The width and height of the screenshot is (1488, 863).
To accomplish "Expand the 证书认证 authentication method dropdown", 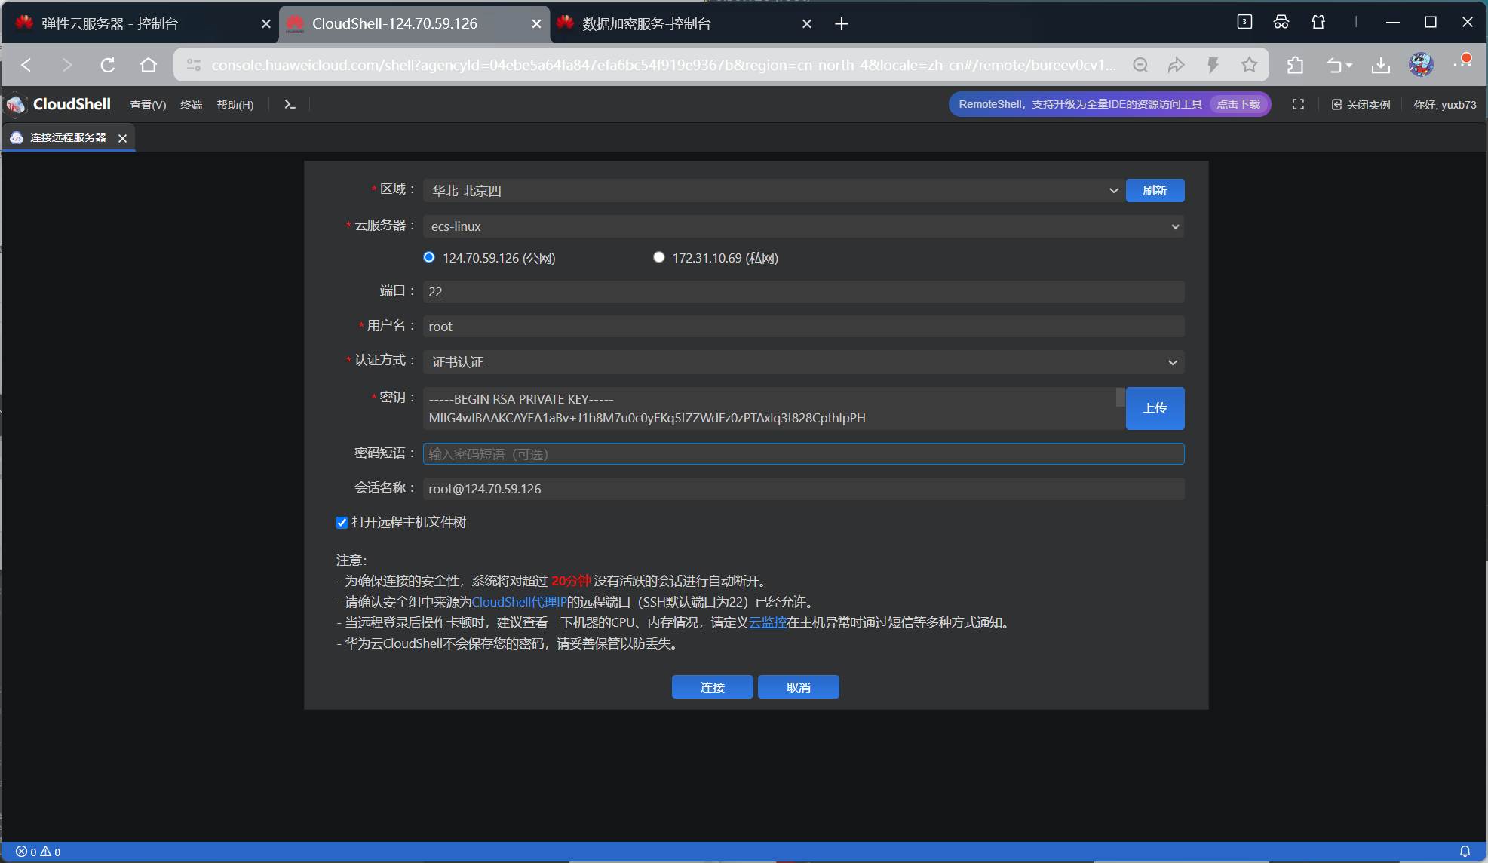I will (803, 362).
